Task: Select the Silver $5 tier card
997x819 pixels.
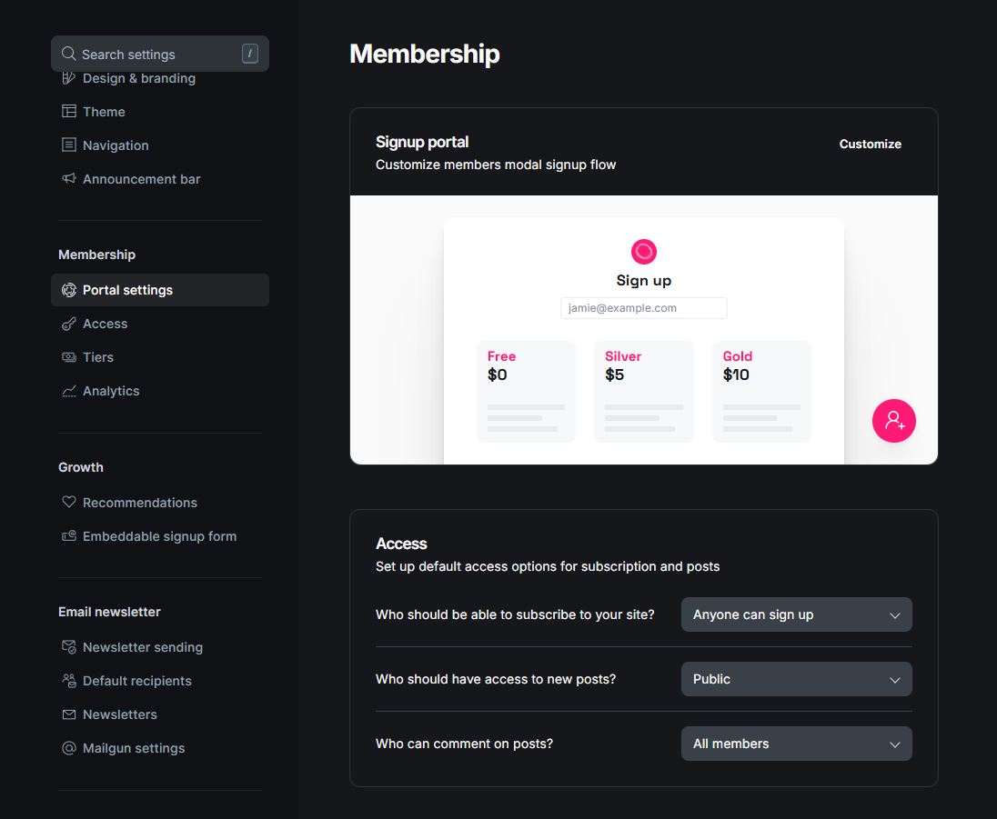Action: pos(643,392)
